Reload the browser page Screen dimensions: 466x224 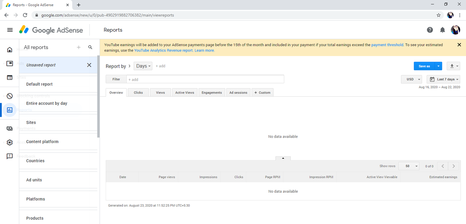[x=25, y=15]
